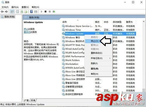
Task: Click the gear icon of Workstation
Action: click(63, 64)
